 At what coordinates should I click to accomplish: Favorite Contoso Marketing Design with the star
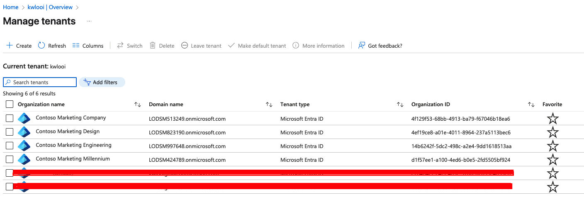pos(552,133)
